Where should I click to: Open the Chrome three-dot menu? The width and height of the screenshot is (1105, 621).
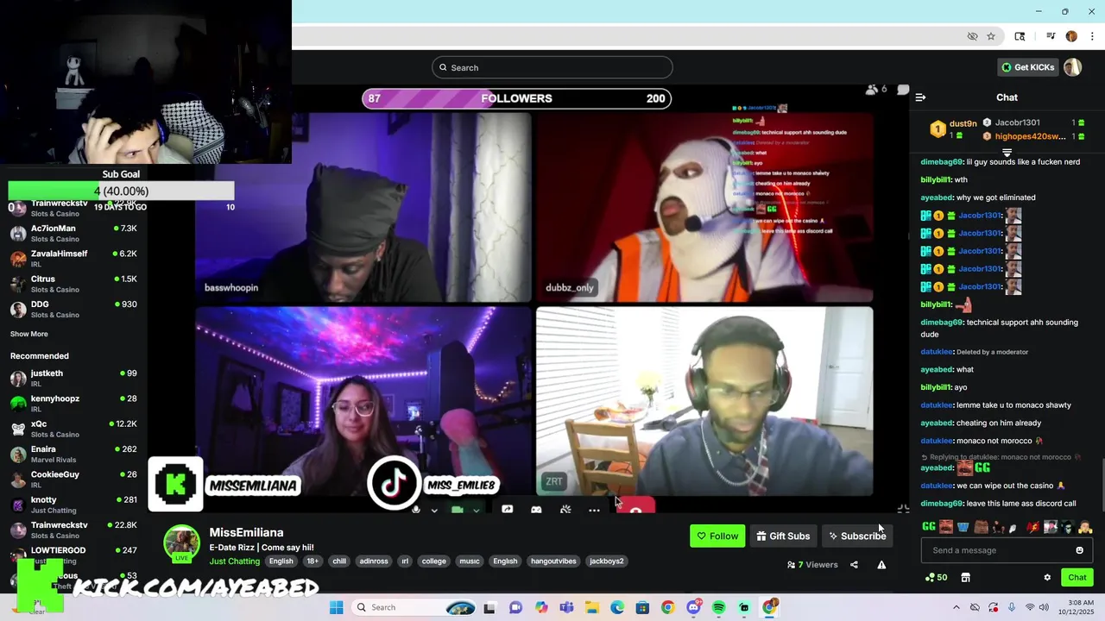[x=1091, y=36]
